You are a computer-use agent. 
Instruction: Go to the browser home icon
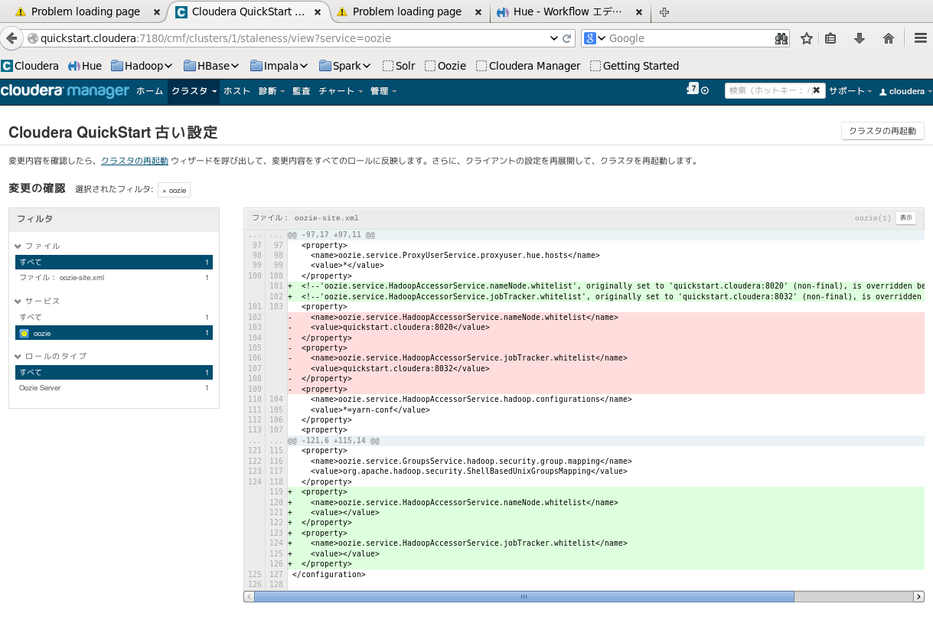(x=889, y=38)
